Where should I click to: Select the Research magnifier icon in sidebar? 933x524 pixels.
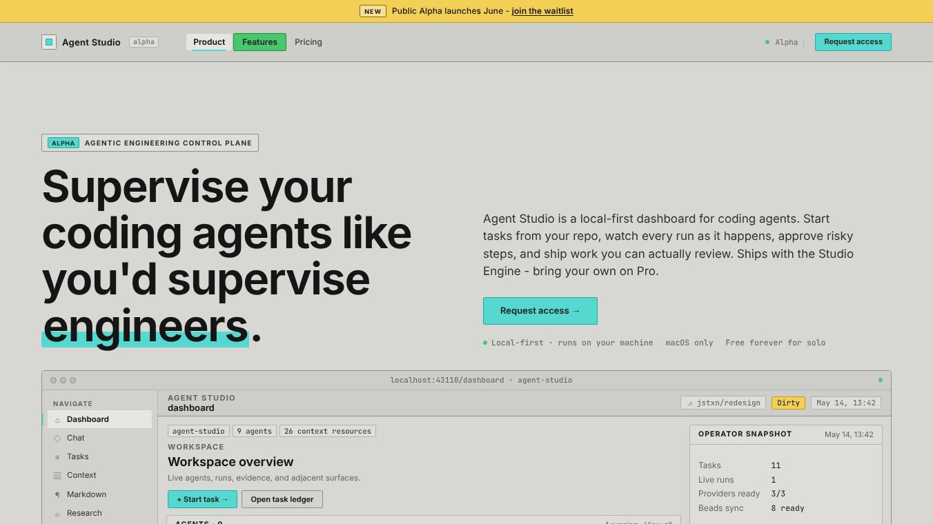(x=57, y=514)
